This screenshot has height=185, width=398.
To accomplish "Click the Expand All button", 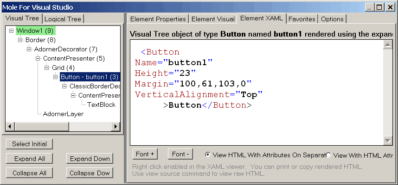I will coord(29,159).
